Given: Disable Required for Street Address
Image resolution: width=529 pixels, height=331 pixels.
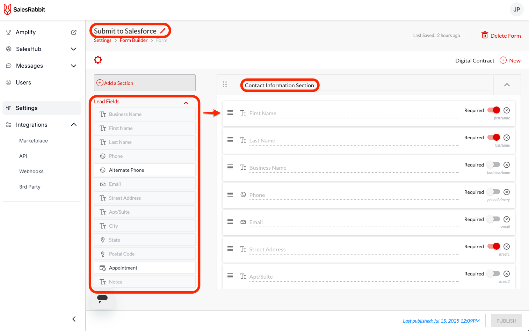Looking at the screenshot, I should [494, 247].
